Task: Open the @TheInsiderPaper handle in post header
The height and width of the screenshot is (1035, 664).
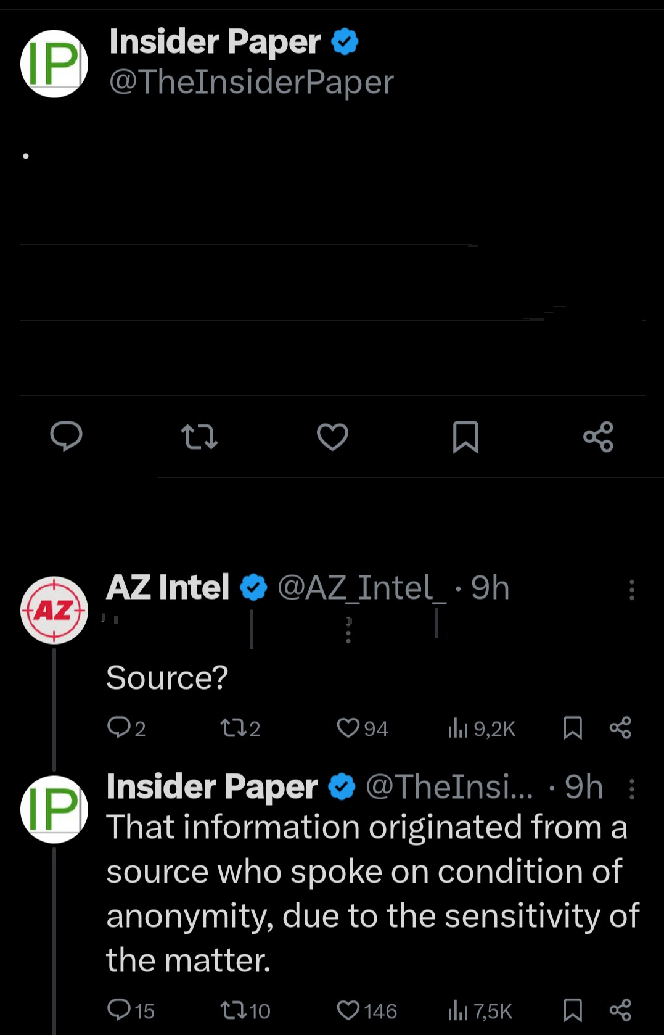Action: [251, 82]
